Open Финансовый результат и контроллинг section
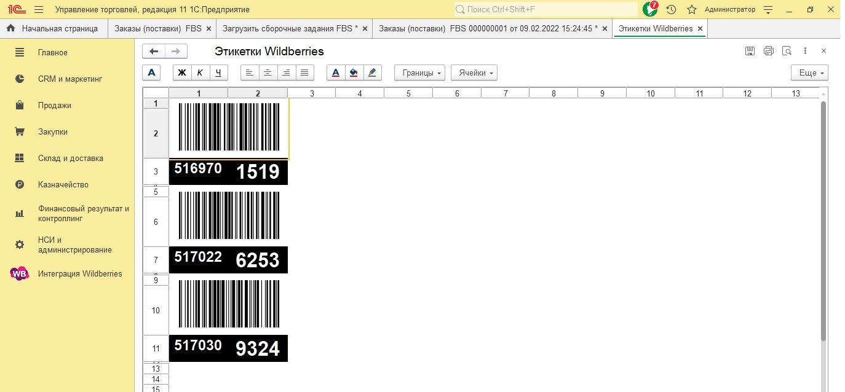Screen dimensions: 845x392 tap(67, 214)
